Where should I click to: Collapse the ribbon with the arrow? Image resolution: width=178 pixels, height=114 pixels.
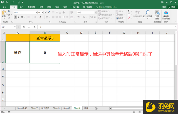coord(175,22)
